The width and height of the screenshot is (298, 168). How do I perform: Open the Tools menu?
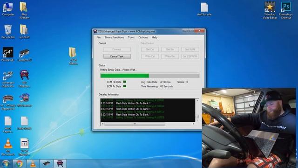click(131, 37)
